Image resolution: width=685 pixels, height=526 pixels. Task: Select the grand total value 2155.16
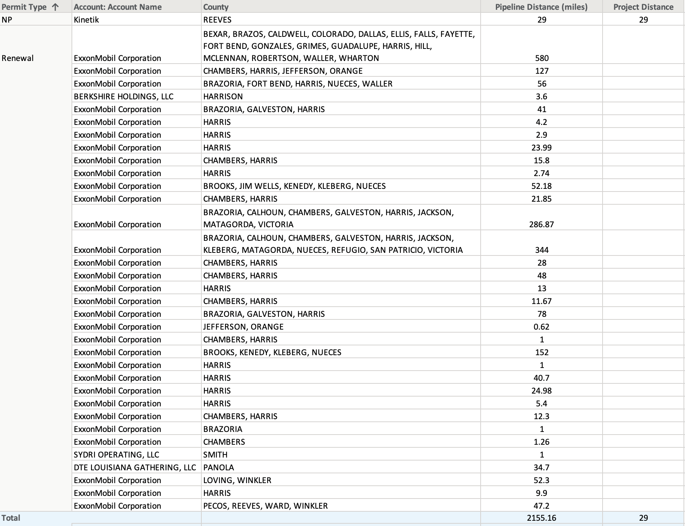541,518
